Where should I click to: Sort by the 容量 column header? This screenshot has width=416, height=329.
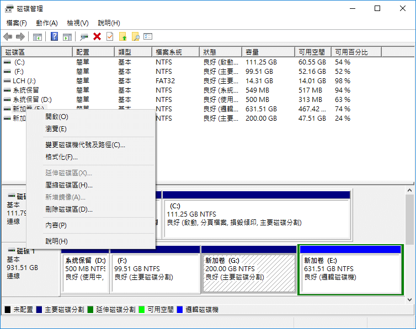point(269,52)
